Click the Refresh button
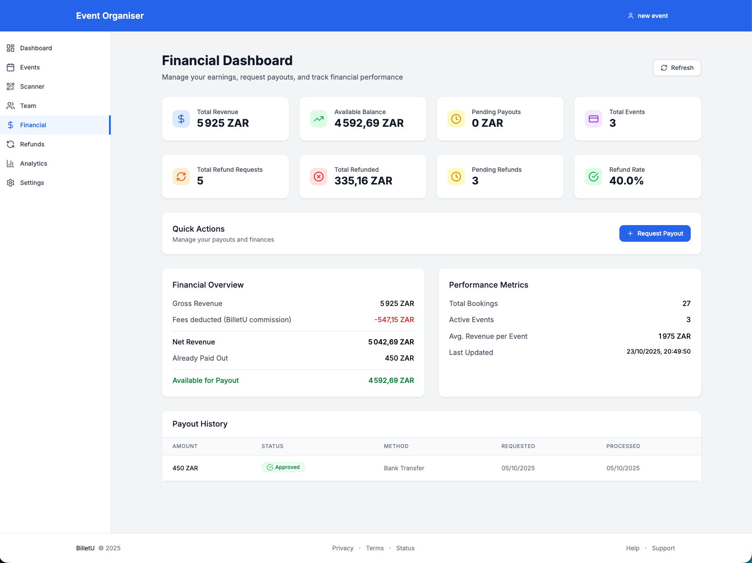Viewport: 752px width, 563px height. click(x=677, y=68)
